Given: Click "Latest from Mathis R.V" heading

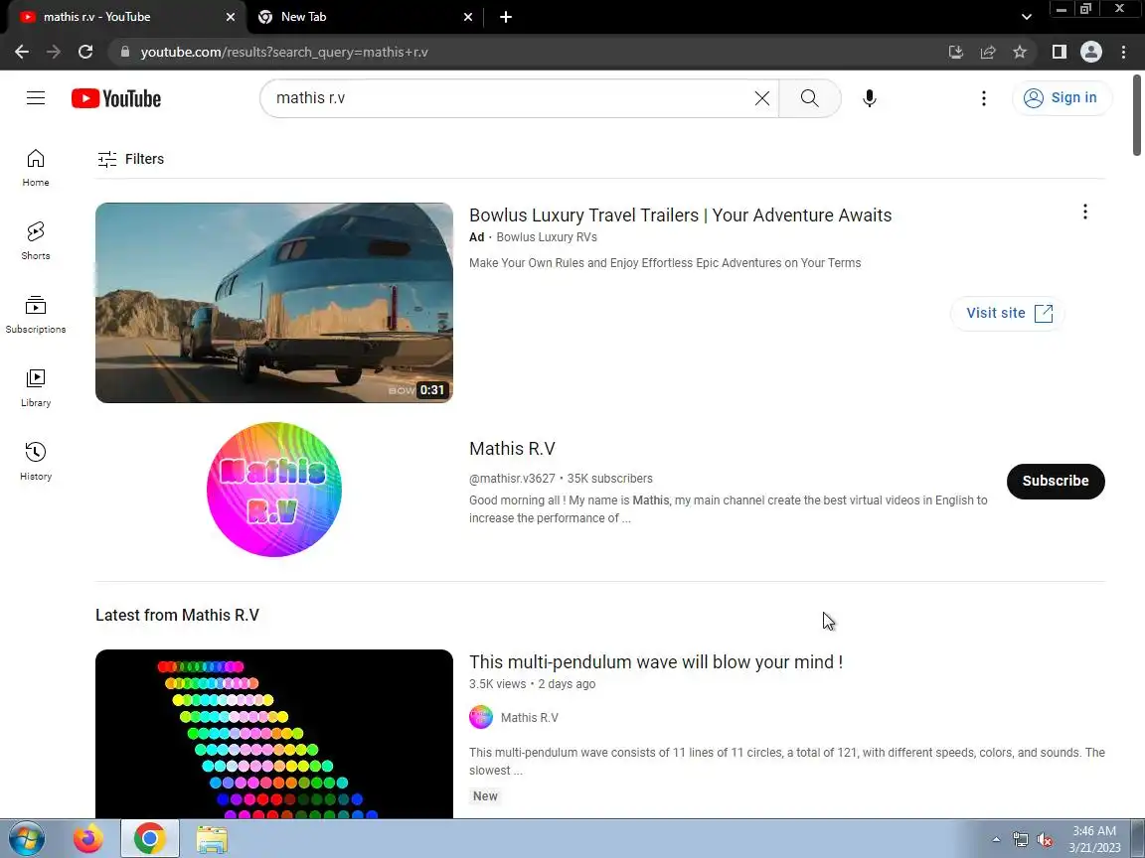Looking at the screenshot, I should click(x=178, y=615).
